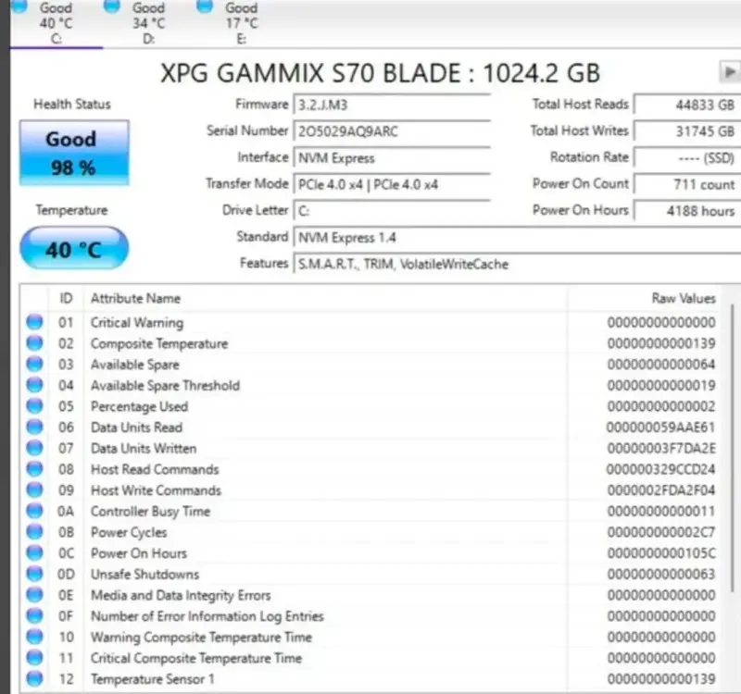Viewport: 741px width, 694px height.
Task: Select the C: drive tab at 40 °C
Action: [56, 23]
